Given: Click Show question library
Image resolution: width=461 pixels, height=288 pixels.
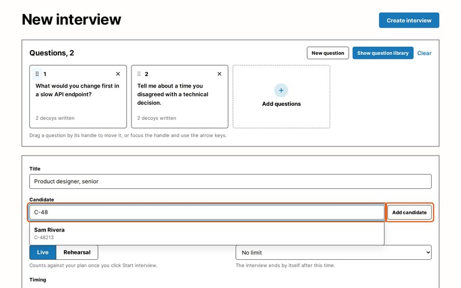Looking at the screenshot, I should click(x=383, y=53).
